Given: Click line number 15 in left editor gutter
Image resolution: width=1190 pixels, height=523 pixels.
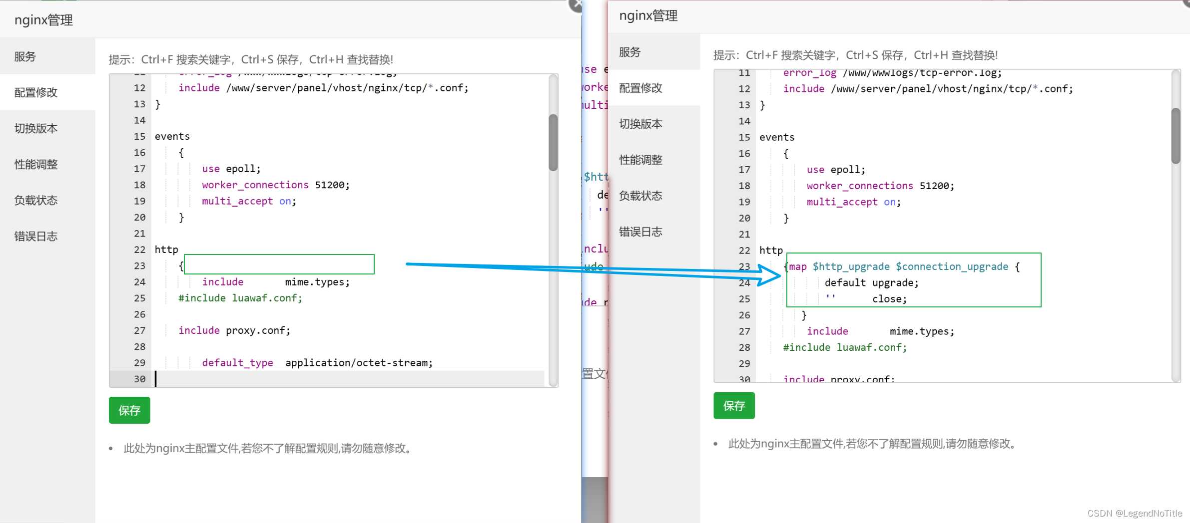Looking at the screenshot, I should 139,136.
